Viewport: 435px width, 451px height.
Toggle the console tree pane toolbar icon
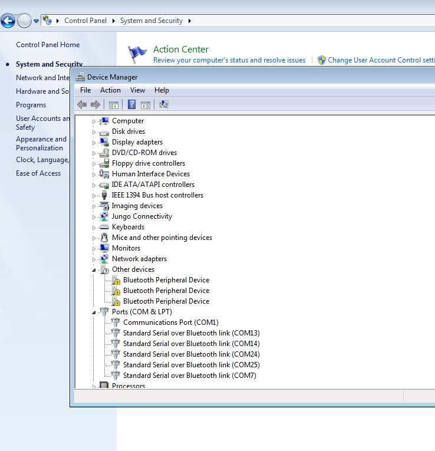click(114, 105)
